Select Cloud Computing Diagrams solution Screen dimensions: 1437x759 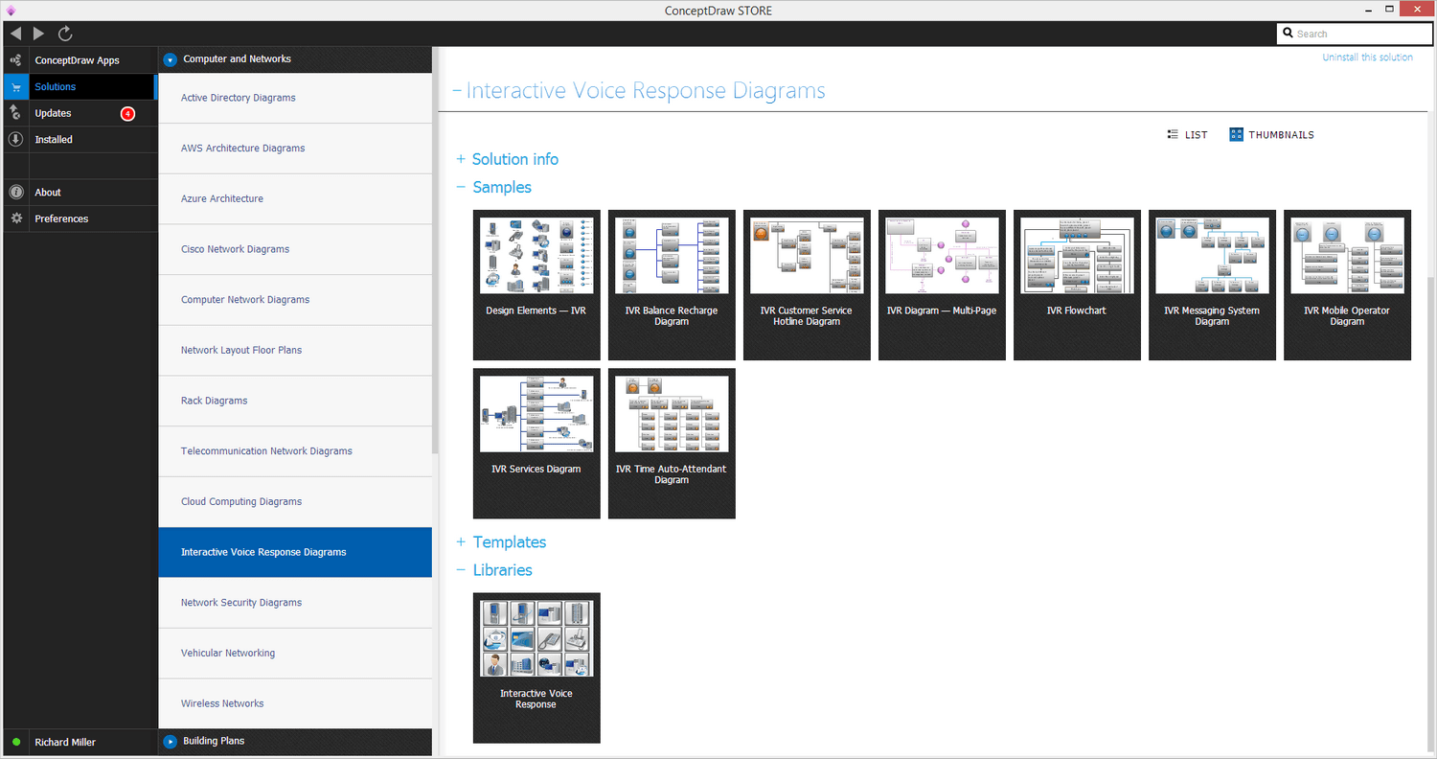295,501
